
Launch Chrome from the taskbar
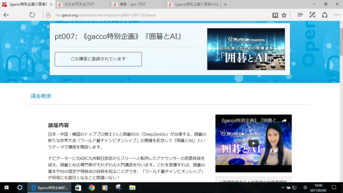(92, 188)
